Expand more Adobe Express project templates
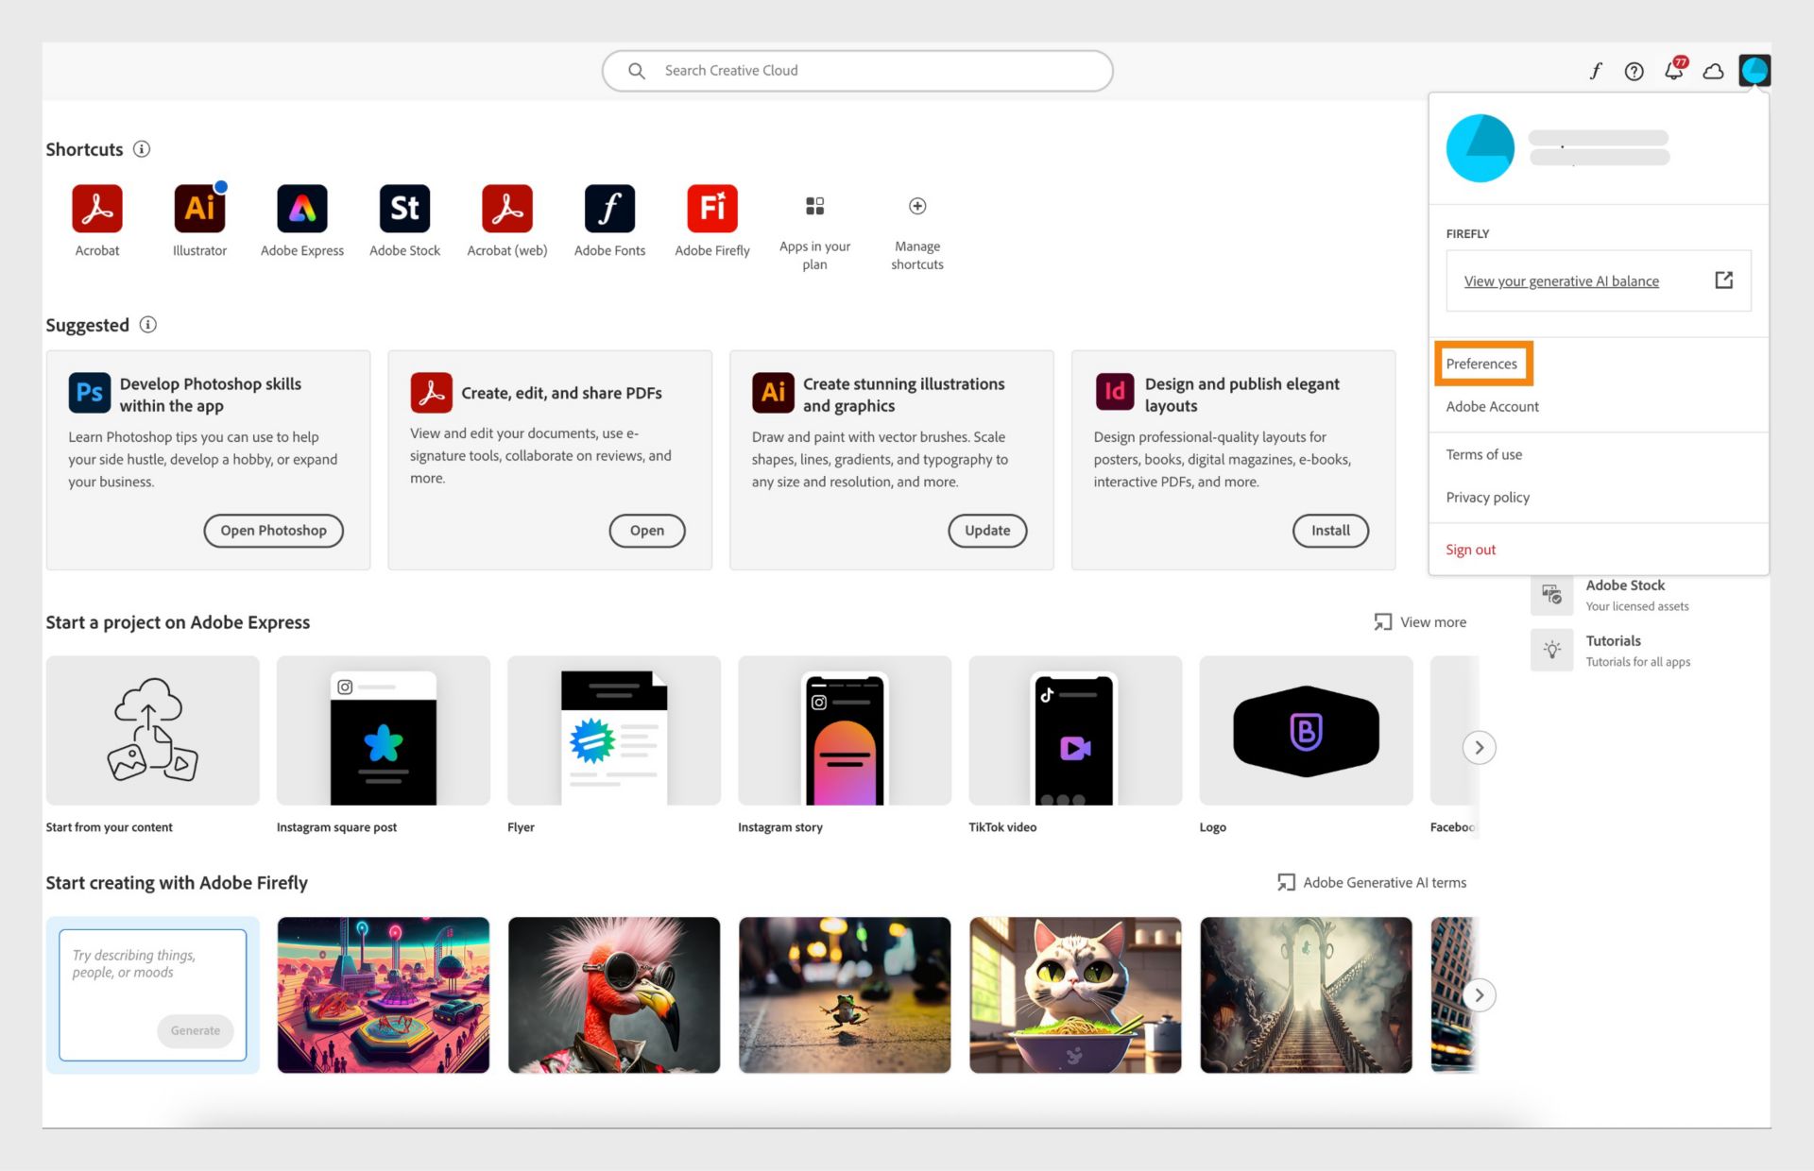1814x1171 pixels. coord(1479,747)
